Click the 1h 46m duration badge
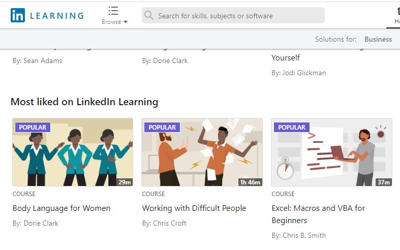The image size is (400, 250). 250,182
